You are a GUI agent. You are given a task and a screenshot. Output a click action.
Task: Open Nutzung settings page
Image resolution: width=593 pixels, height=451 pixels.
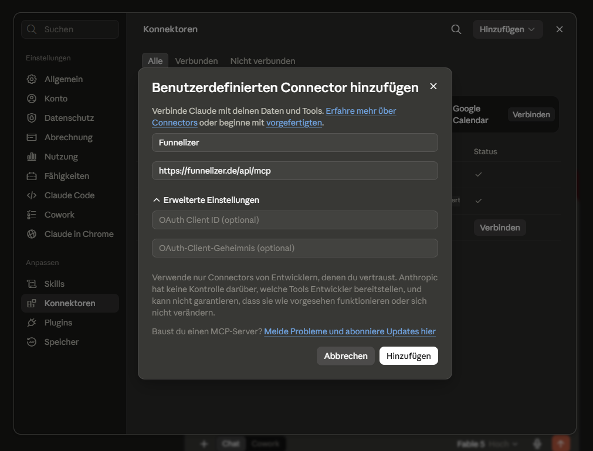click(70, 156)
